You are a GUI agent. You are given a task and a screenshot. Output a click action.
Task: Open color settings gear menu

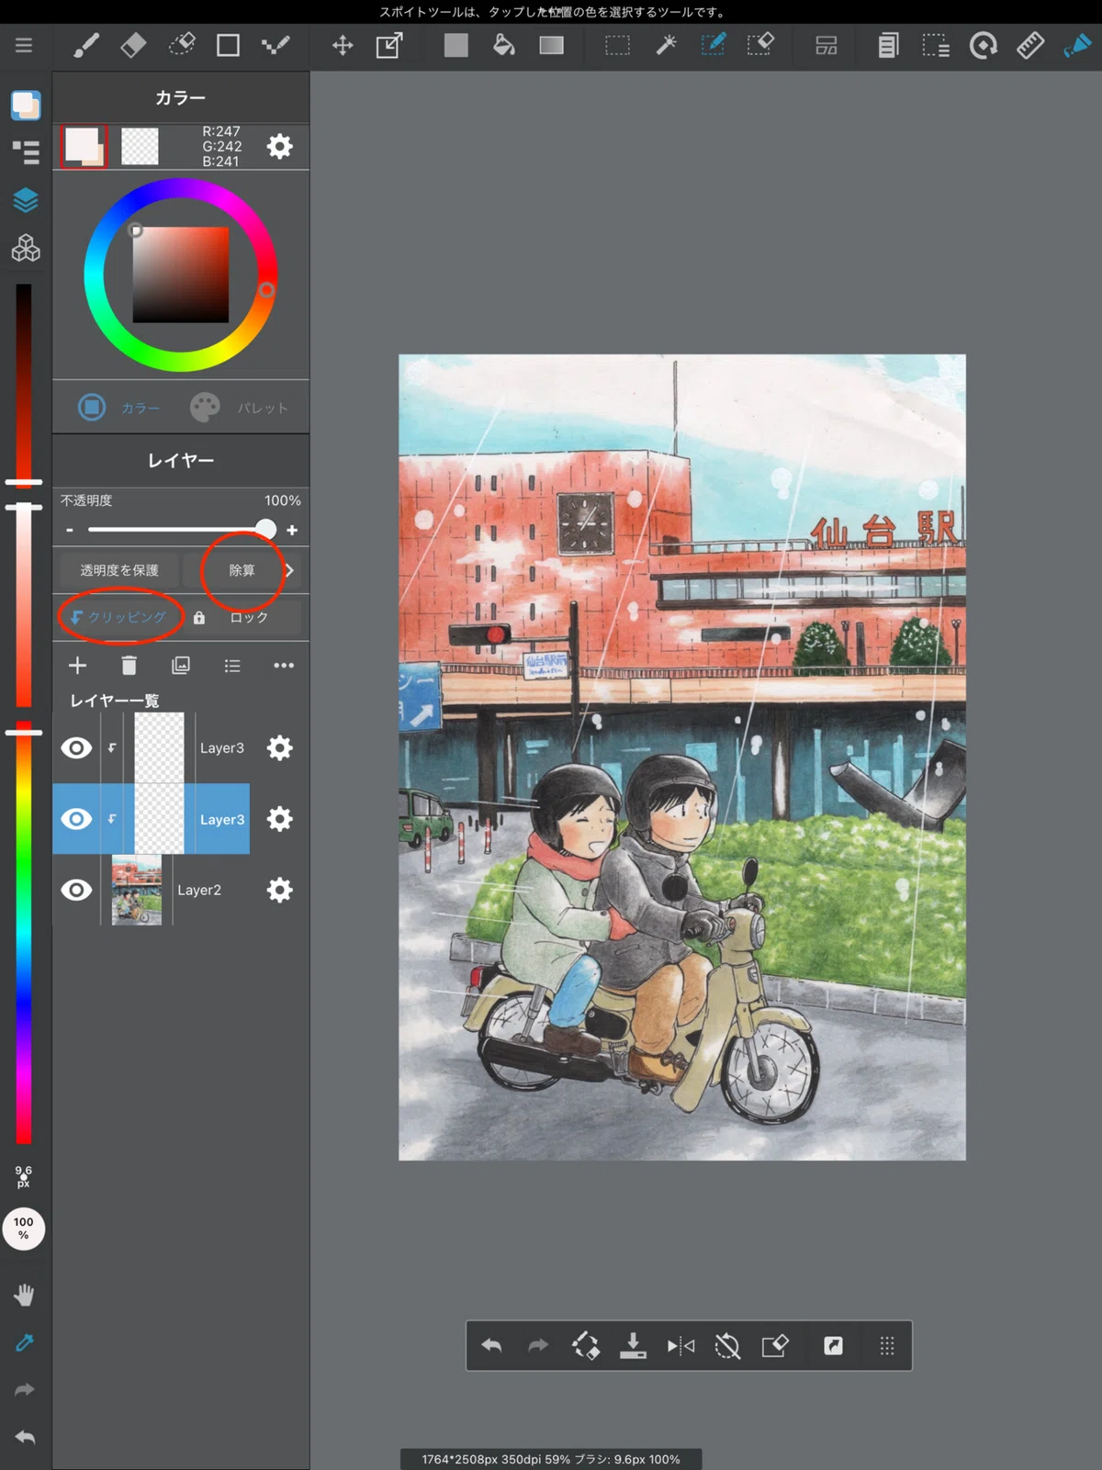click(x=279, y=146)
